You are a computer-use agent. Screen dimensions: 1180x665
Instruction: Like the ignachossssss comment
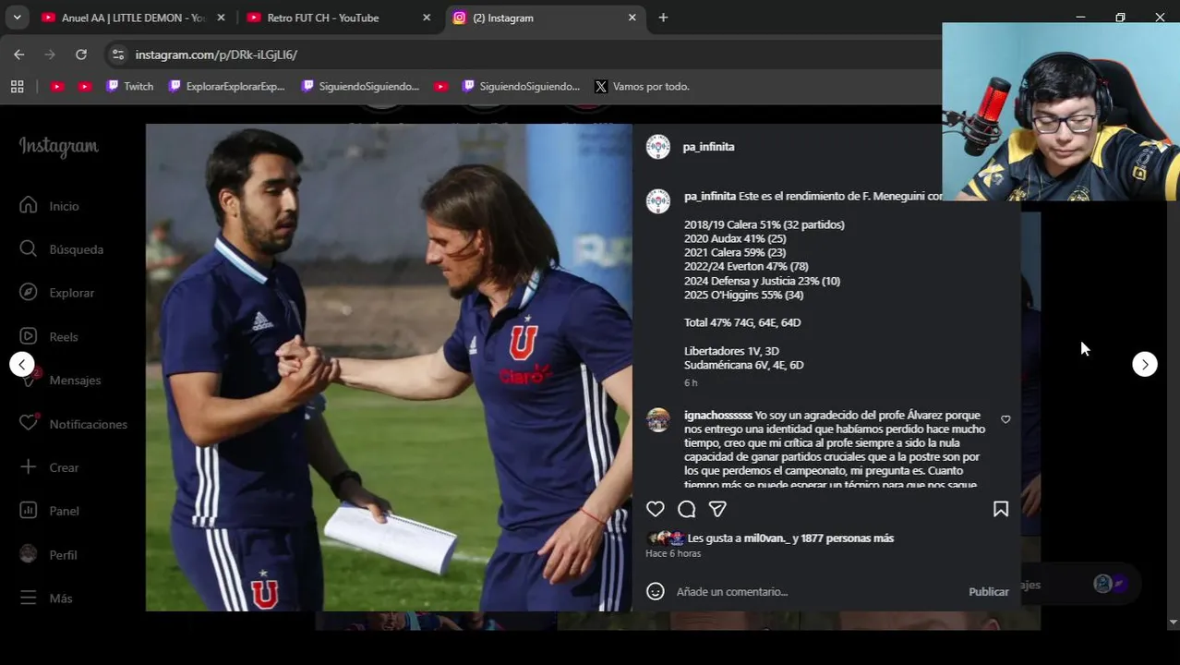click(x=1005, y=419)
